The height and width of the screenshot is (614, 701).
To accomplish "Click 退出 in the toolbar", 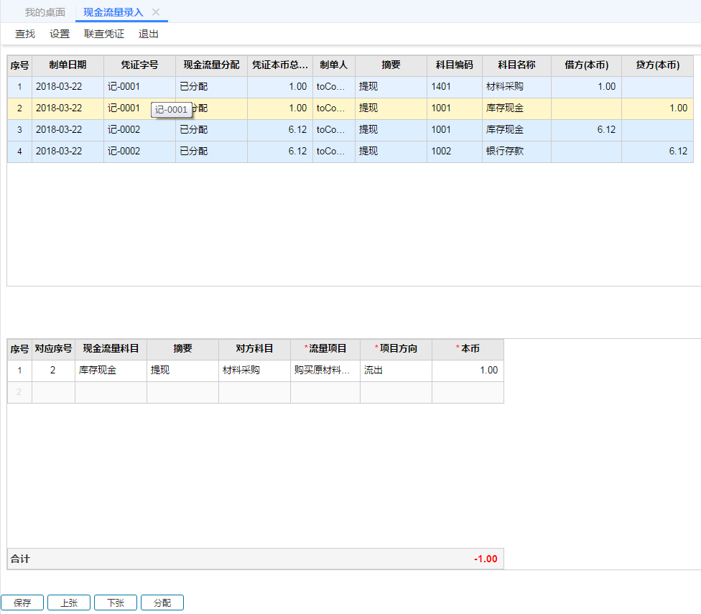I will tap(149, 34).
